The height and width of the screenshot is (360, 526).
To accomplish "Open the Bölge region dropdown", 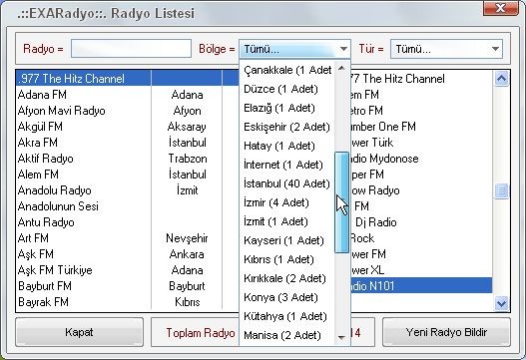I will click(x=294, y=49).
